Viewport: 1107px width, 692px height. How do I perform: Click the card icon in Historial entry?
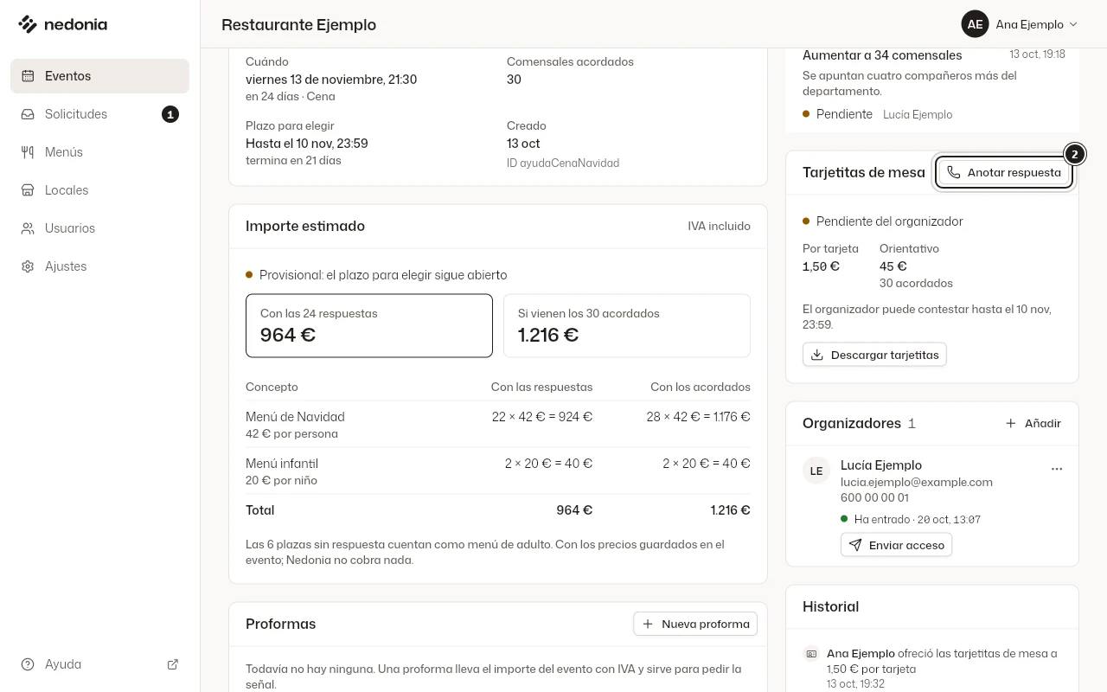(811, 654)
